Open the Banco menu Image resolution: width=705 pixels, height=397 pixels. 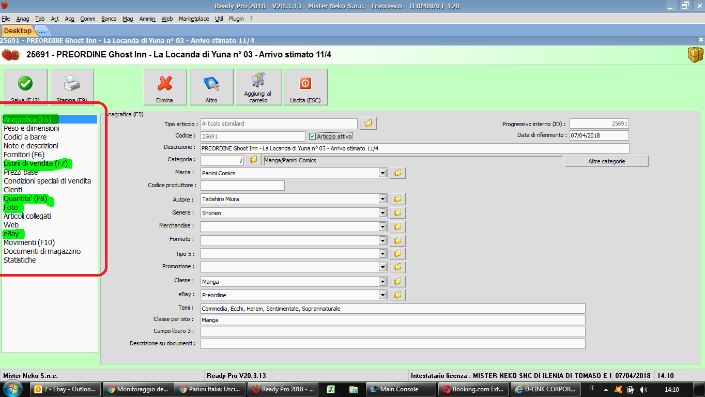pyautogui.click(x=109, y=19)
